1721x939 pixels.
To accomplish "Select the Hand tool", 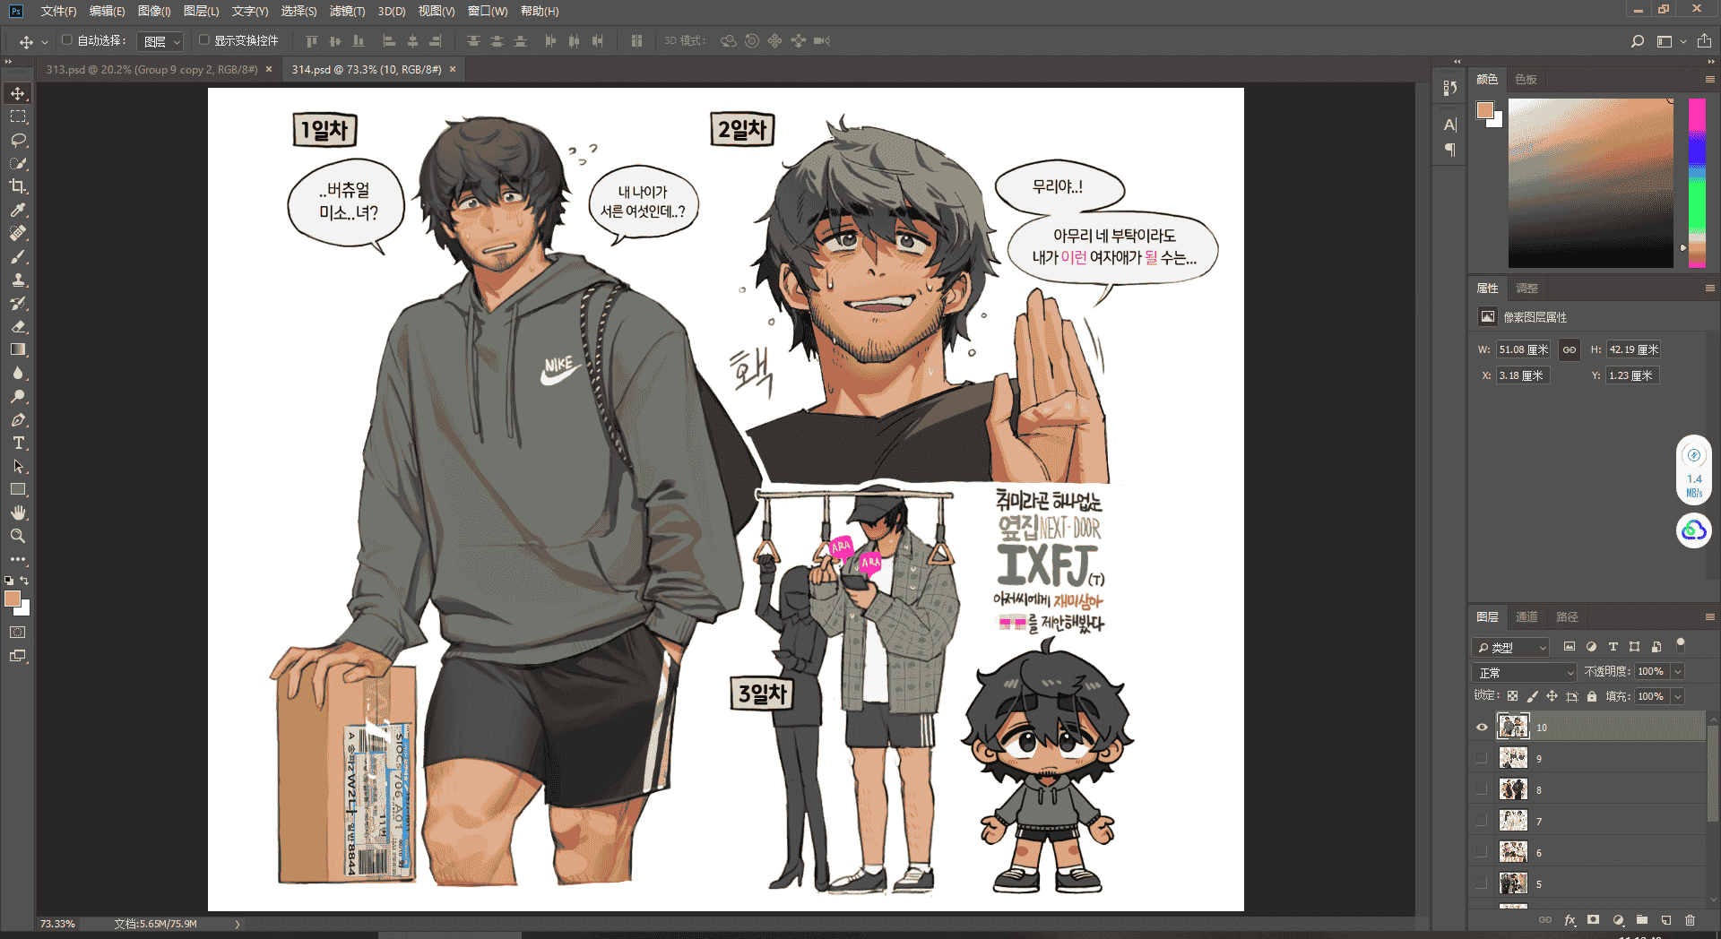I will [18, 513].
